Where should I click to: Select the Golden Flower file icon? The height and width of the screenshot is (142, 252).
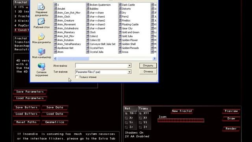coord(120,40)
